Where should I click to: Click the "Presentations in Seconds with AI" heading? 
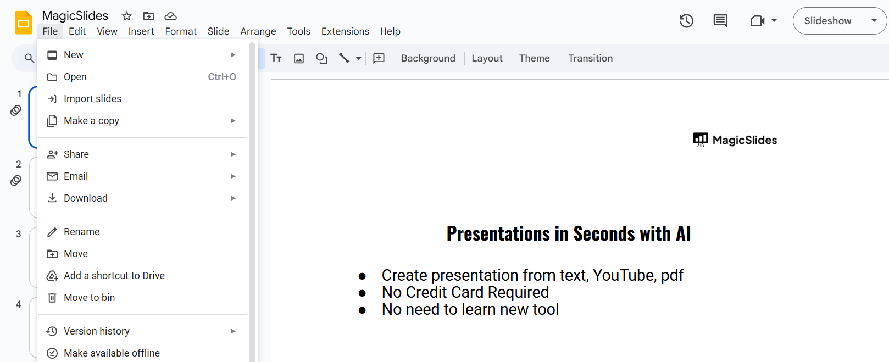point(569,233)
